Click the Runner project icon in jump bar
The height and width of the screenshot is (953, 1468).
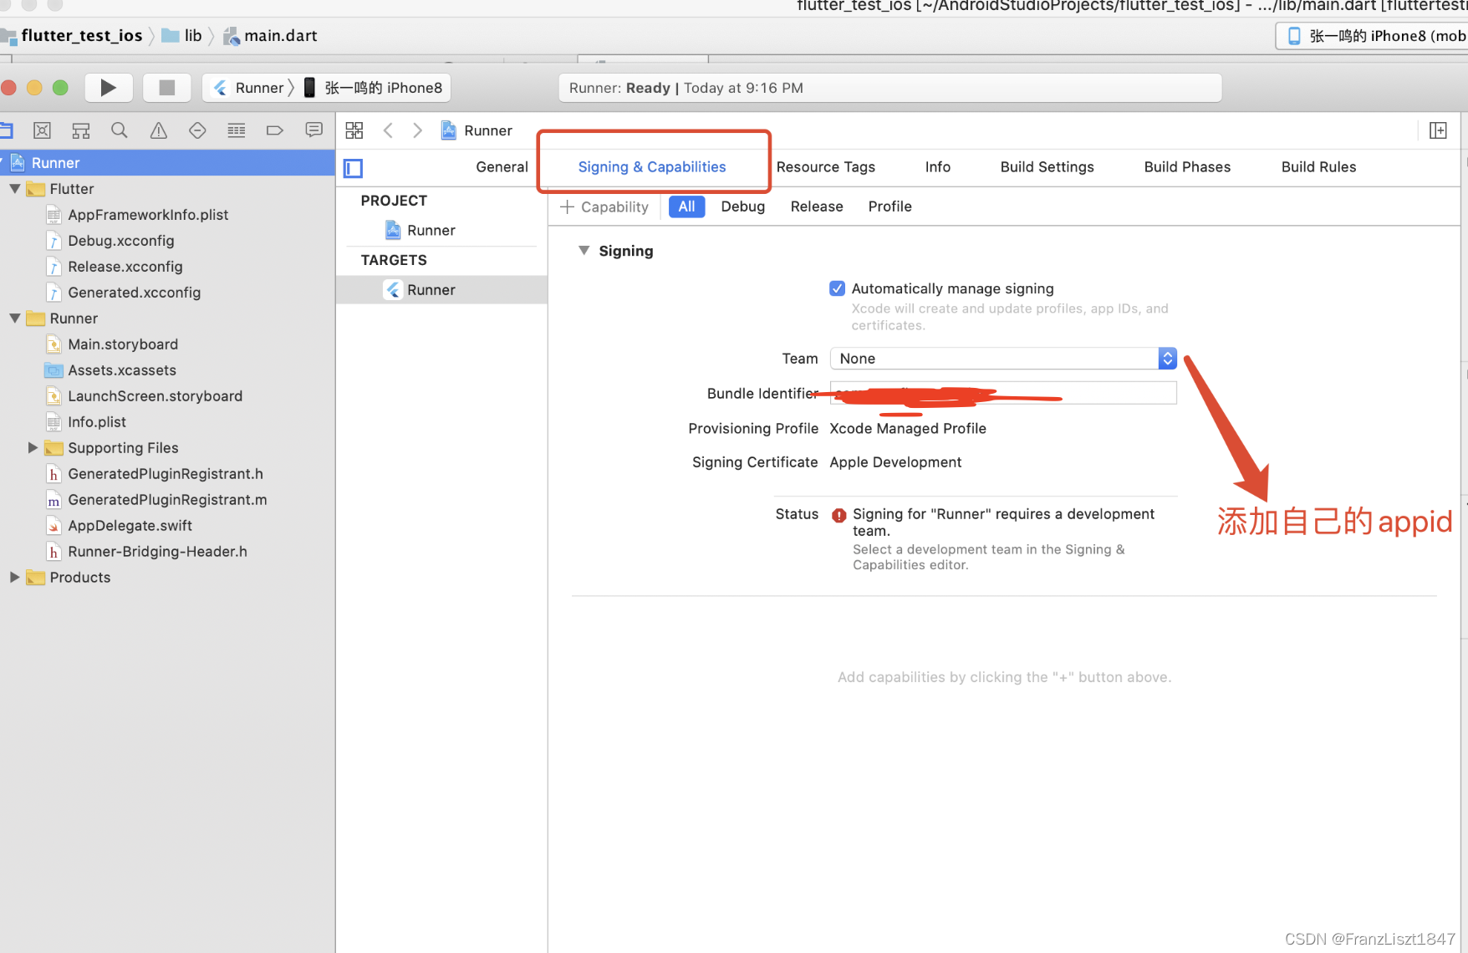pos(449,130)
